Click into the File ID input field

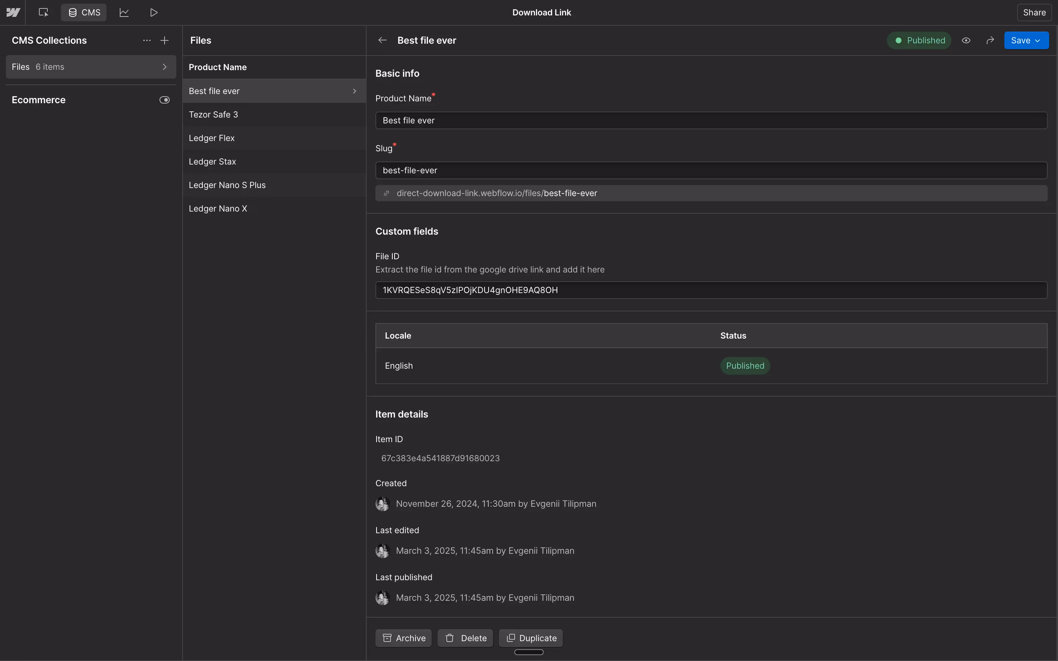711,290
